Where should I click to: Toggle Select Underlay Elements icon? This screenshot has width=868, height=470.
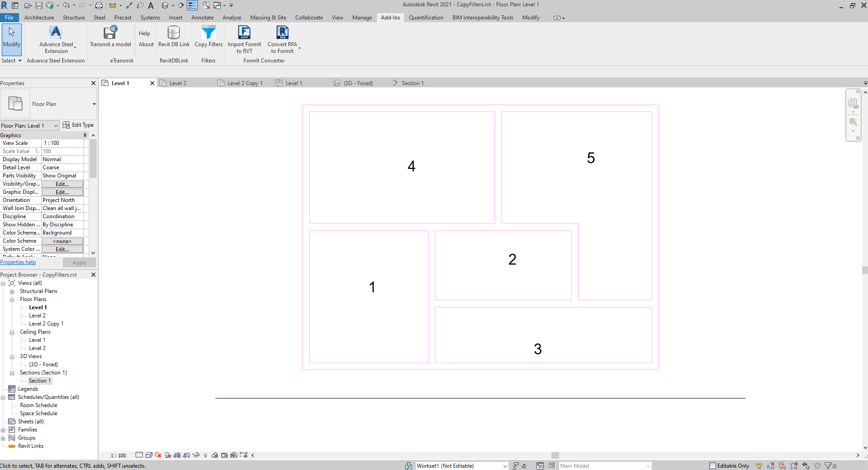(x=770, y=465)
